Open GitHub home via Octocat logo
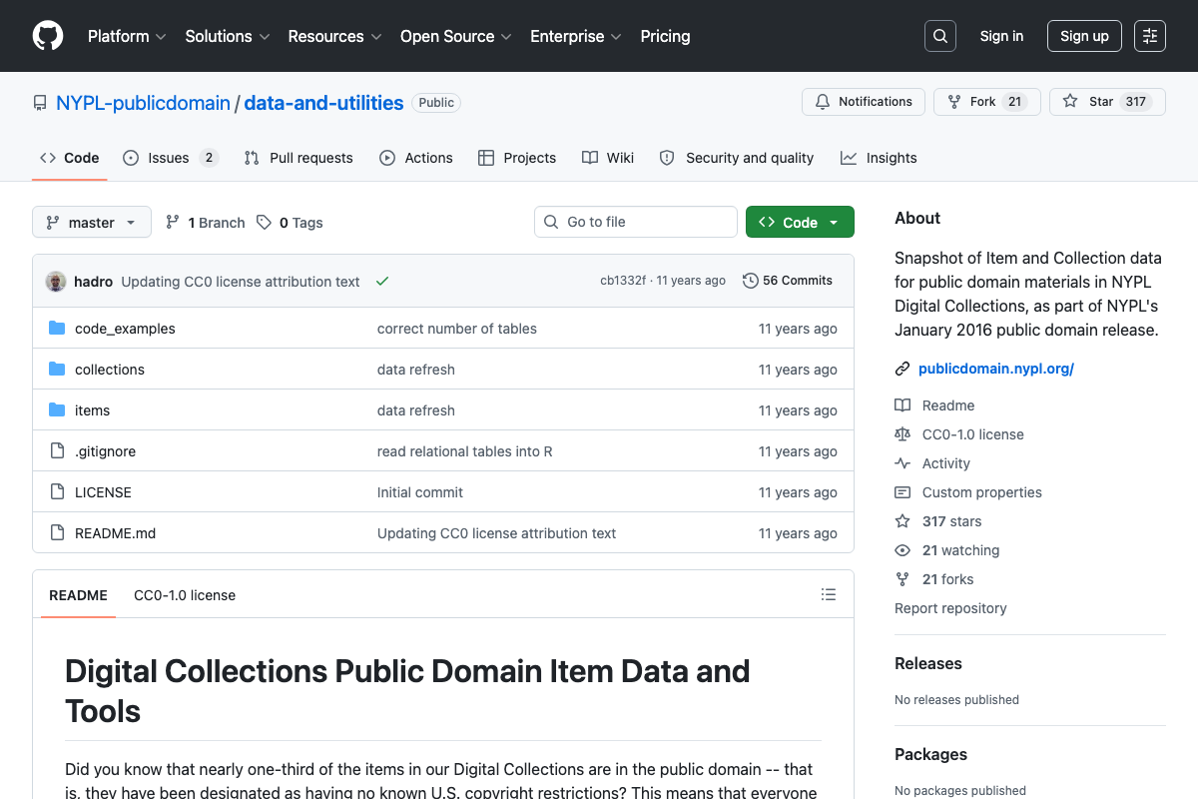Screen dimensions: 1198x799 (x=48, y=36)
